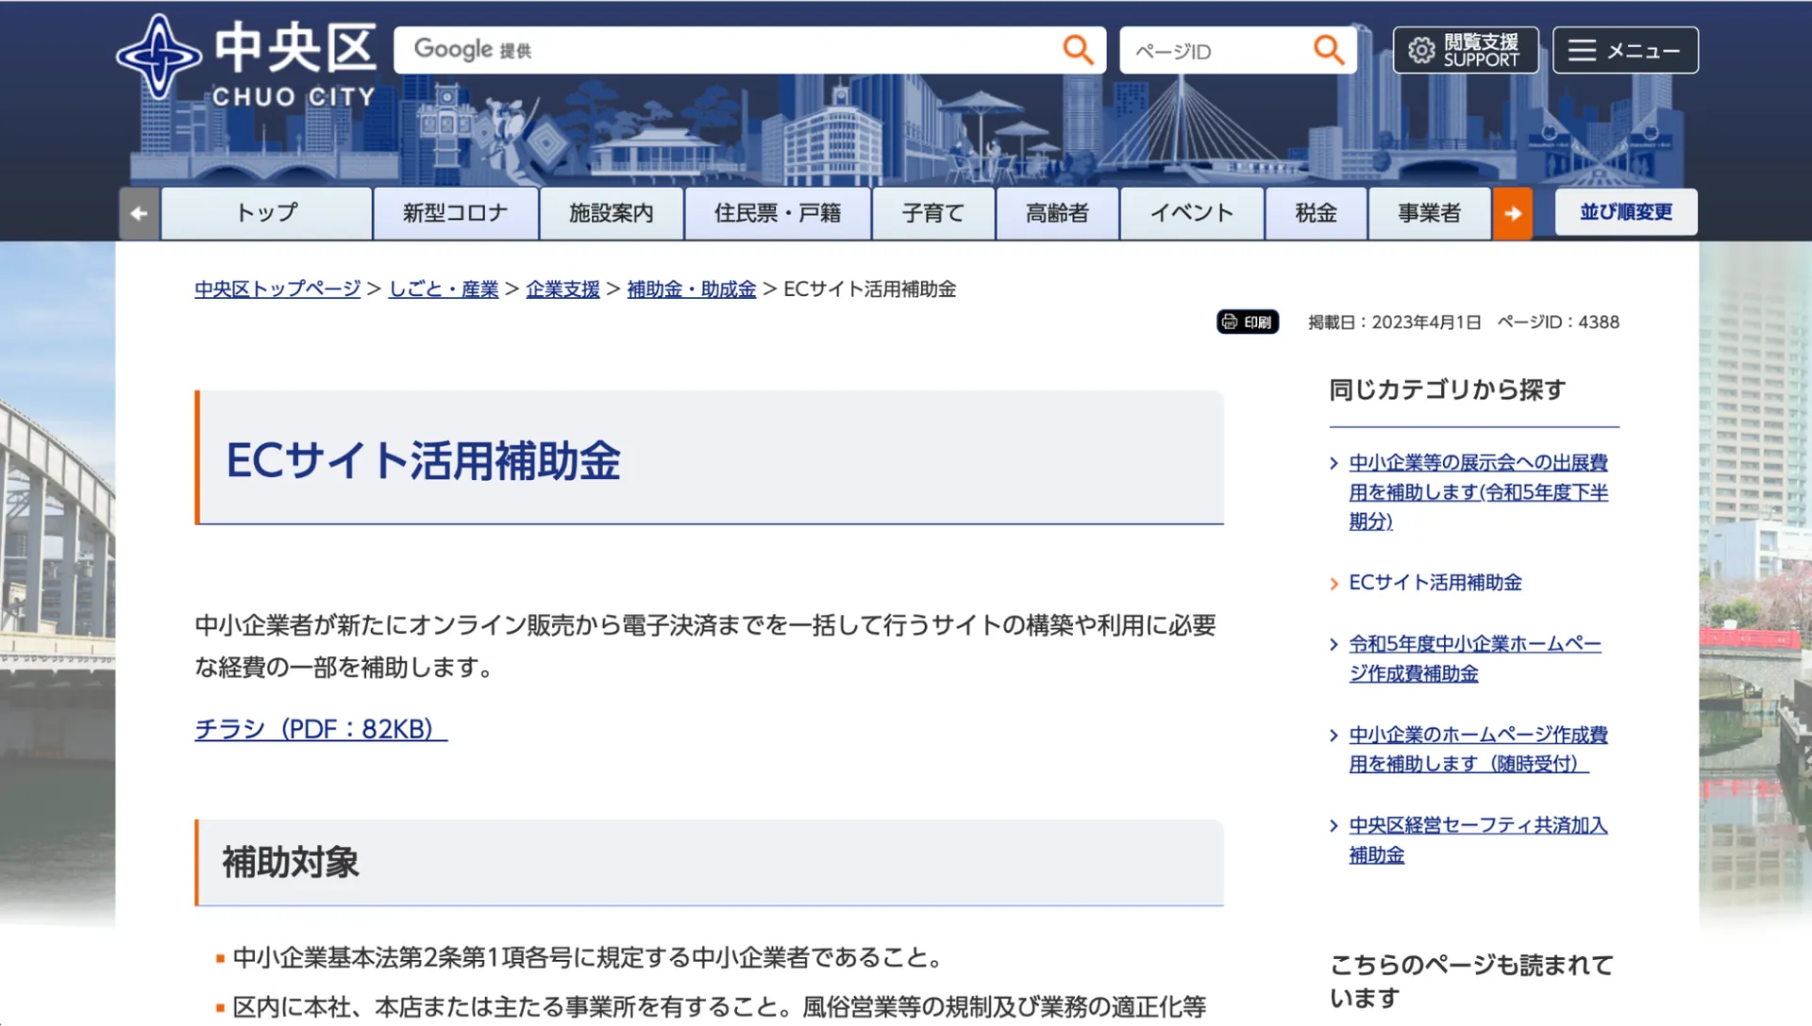
Task: Select the 子育て navigation tab
Action: (x=933, y=213)
